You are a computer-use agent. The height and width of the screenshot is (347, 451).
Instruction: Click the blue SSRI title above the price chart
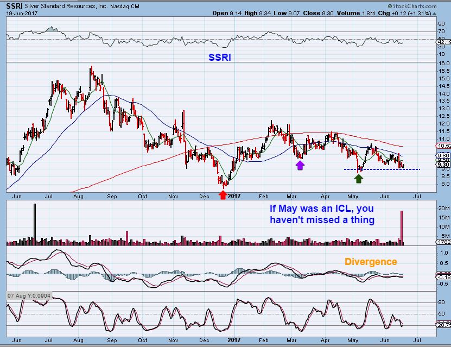[220, 57]
